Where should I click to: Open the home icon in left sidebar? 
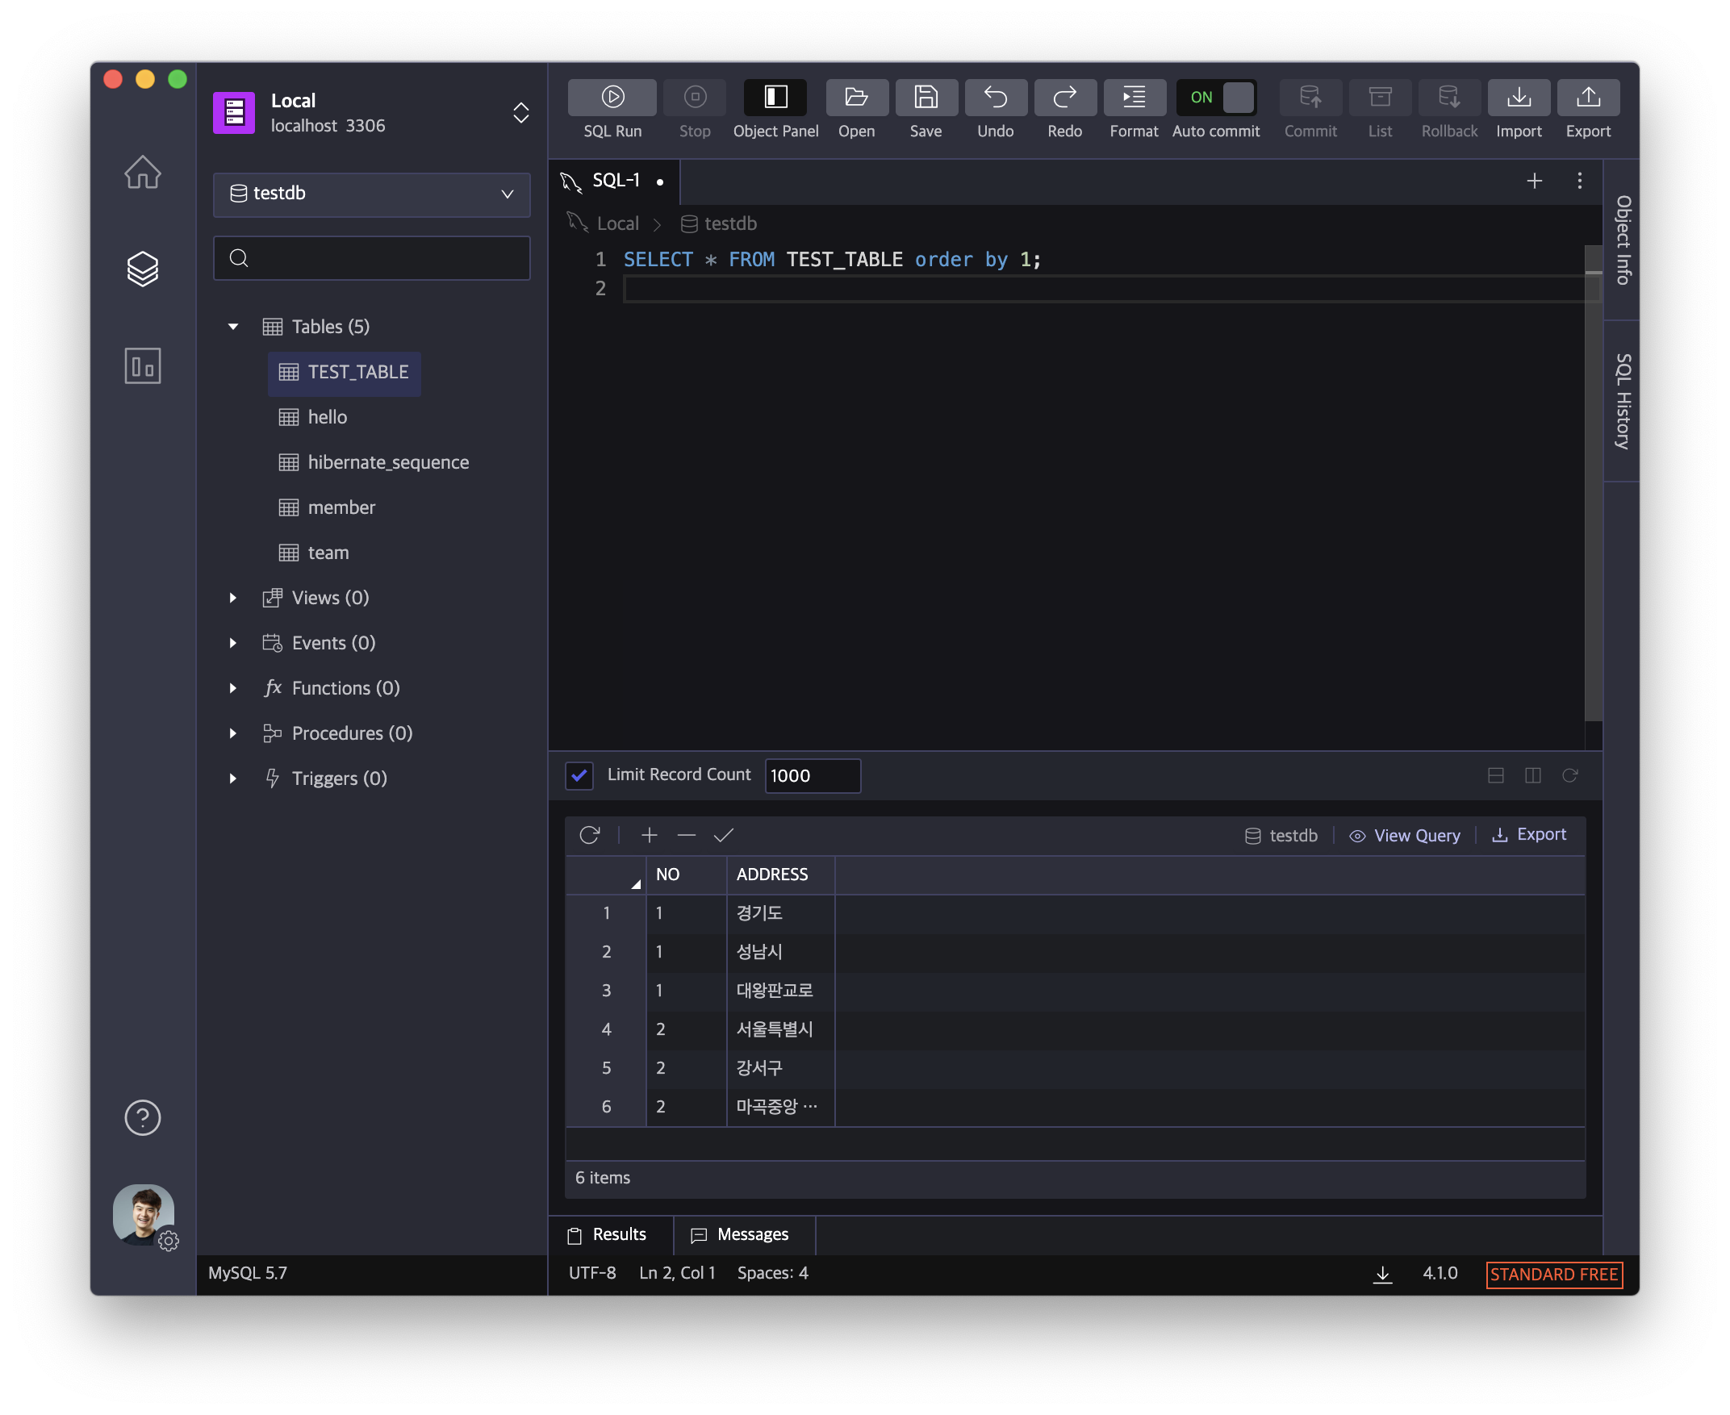143,172
